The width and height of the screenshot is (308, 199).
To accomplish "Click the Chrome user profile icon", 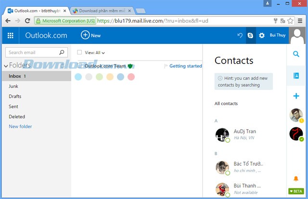I will (268, 3).
